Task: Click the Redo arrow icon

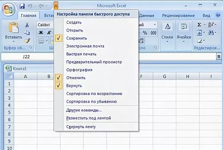Action: click(42, 6)
